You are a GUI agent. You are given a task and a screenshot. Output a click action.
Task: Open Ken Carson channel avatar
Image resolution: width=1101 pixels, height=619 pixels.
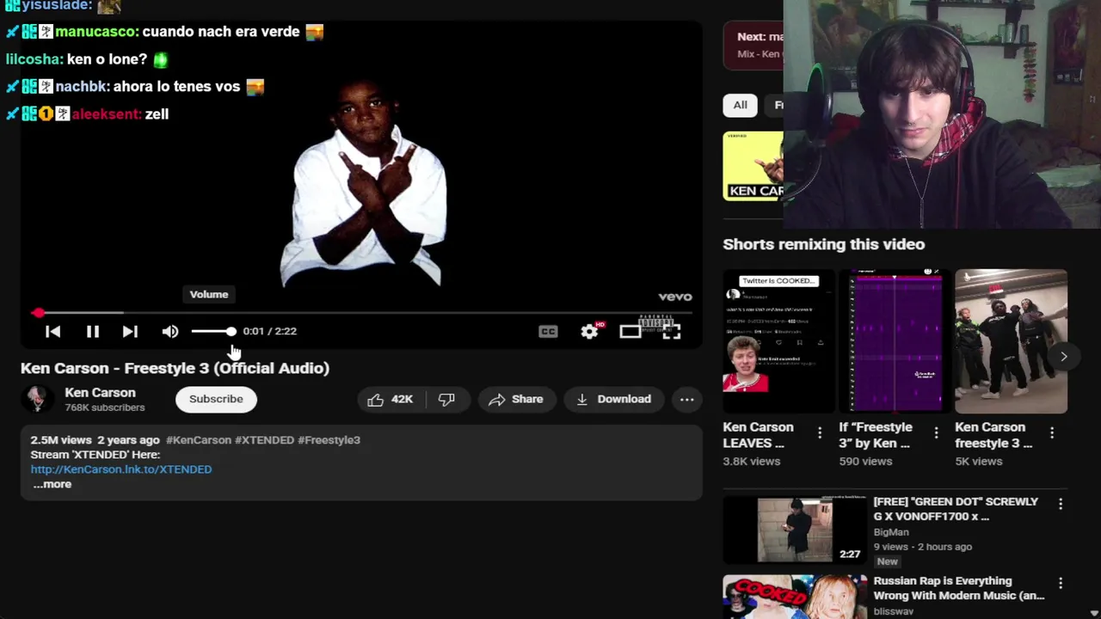click(37, 399)
